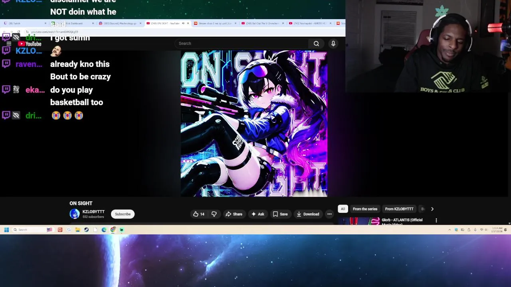Click the microphone icon in system tray
This screenshot has width=511, height=287.
click(475, 230)
